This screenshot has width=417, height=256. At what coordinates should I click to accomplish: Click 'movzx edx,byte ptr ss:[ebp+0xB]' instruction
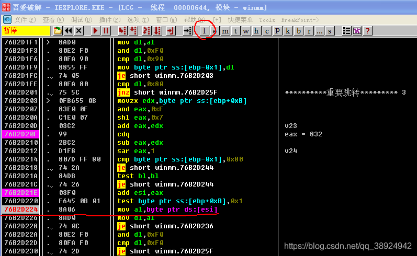tap(182, 101)
